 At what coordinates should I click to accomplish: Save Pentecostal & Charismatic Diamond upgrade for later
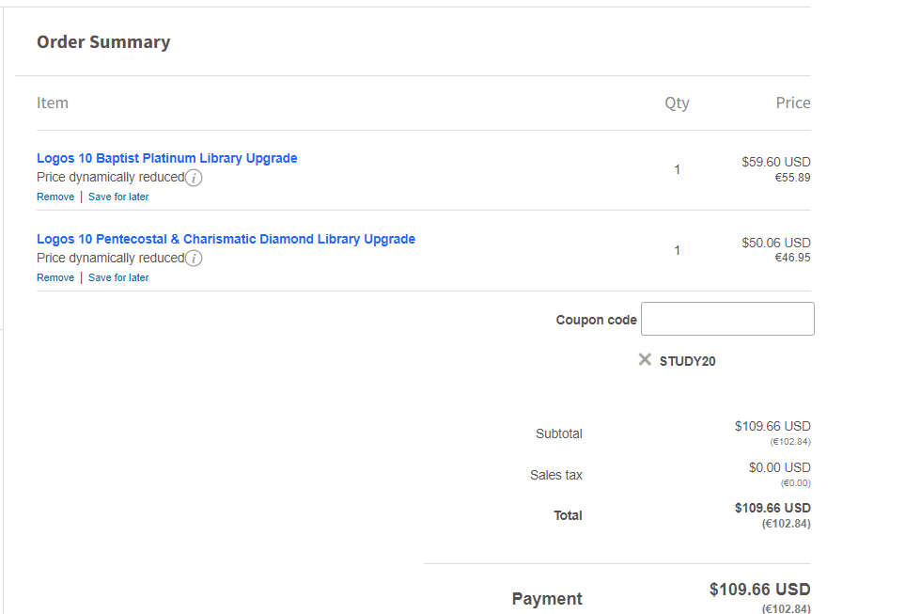pyautogui.click(x=118, y=277)
